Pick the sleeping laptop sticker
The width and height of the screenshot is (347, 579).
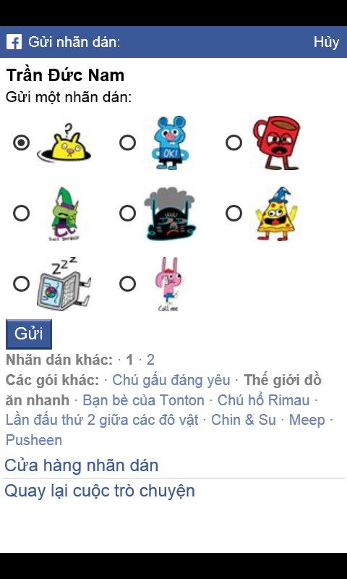pos(64,284)
